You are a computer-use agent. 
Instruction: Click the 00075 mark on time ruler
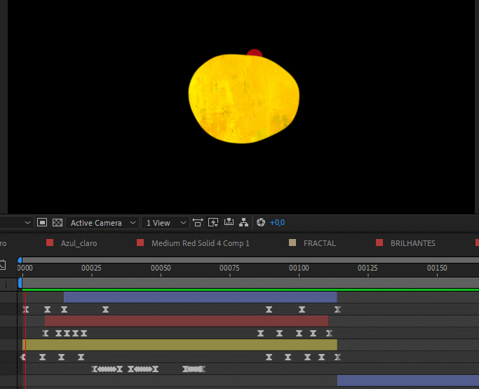point(229,268)
